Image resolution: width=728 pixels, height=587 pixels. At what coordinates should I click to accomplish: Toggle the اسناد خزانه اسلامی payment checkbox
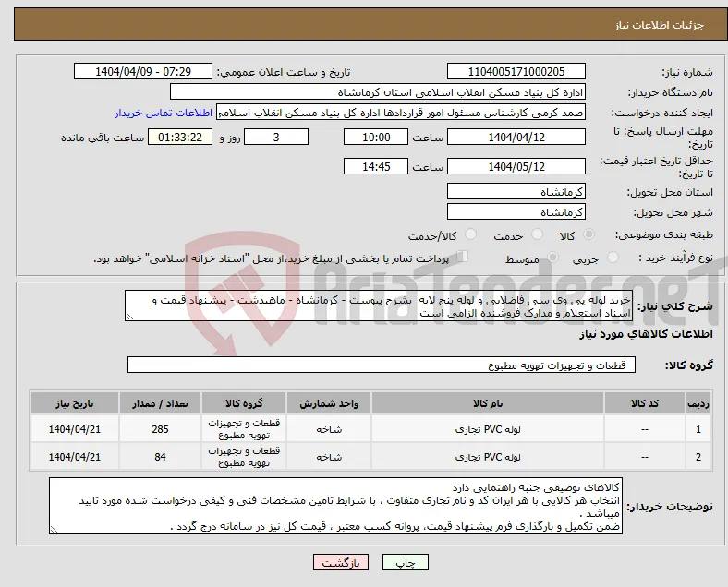pyautogui.click(x=462, y=257)
